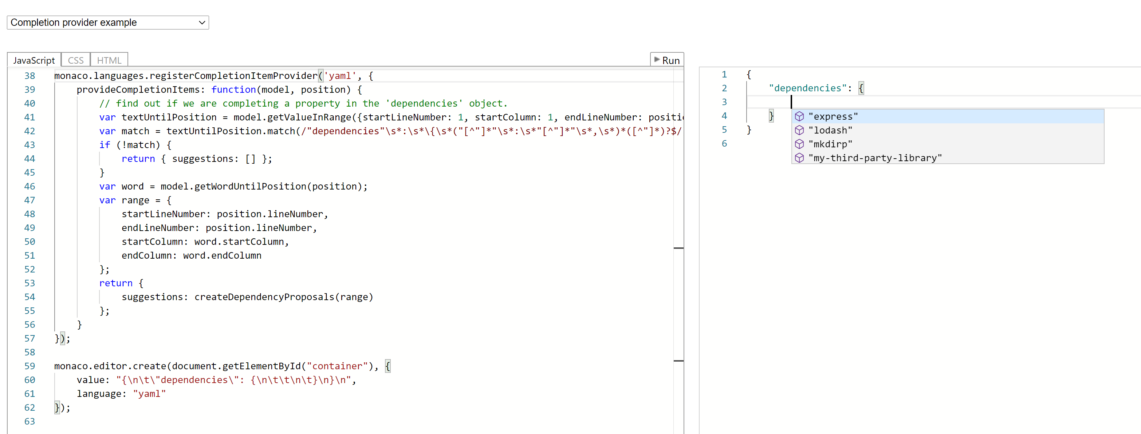
Task: Click the value string on line 60
Action: (x=233, y=379)
